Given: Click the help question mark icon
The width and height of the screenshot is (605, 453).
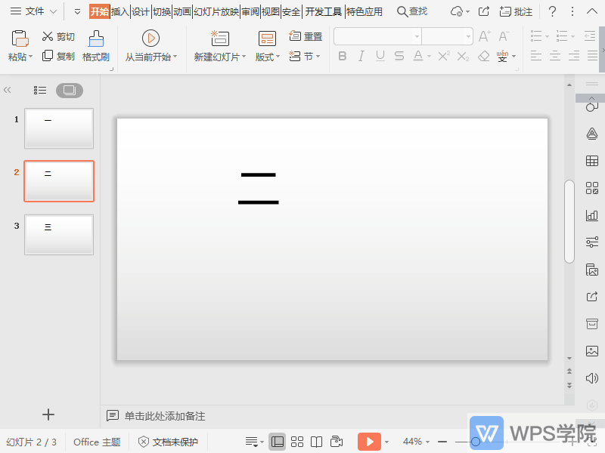Looking at the screenshot, I should (553, 11).
